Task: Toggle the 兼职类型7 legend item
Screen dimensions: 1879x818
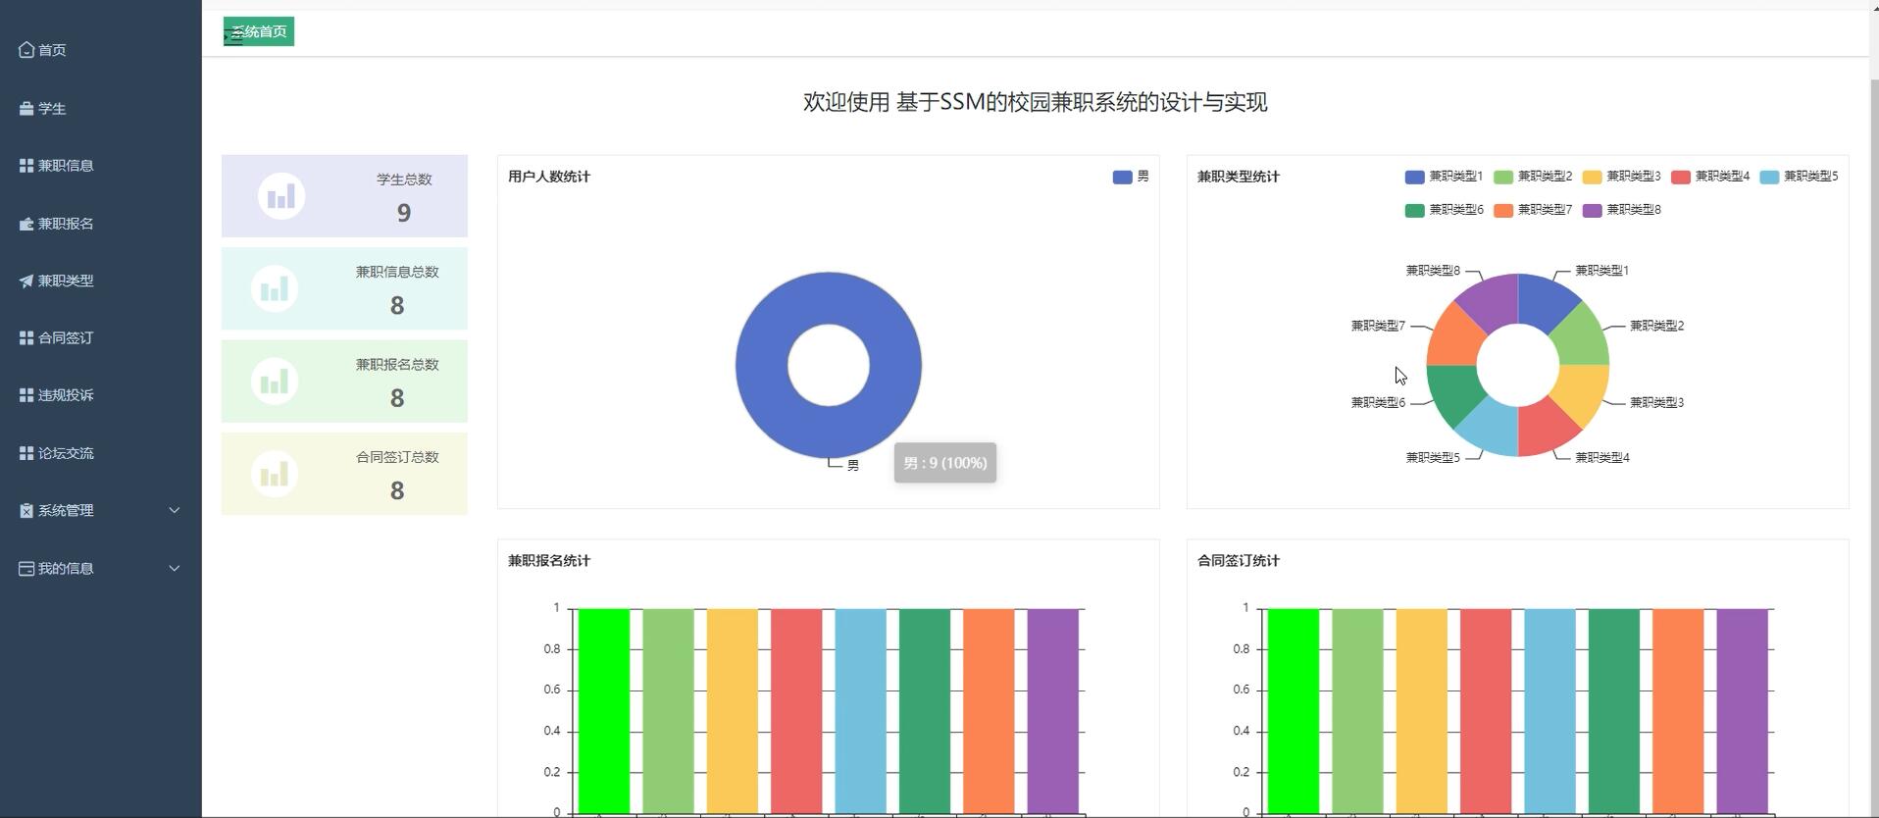Action: (1532, 210)
